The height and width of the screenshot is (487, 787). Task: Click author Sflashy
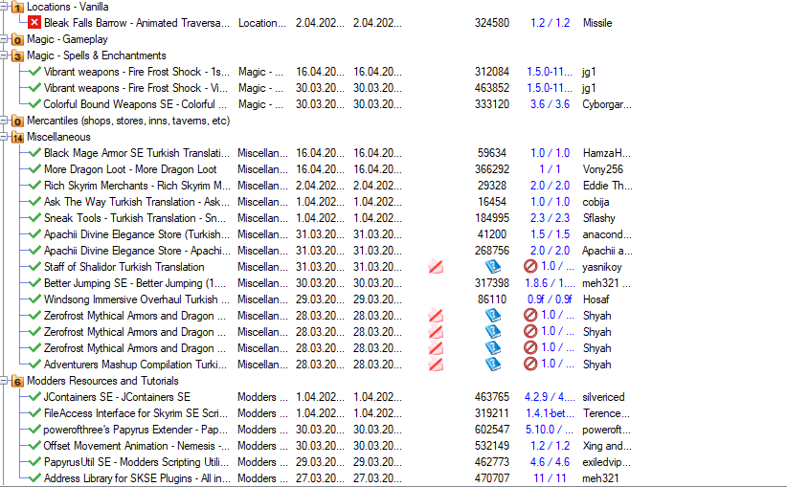(598, 218)
